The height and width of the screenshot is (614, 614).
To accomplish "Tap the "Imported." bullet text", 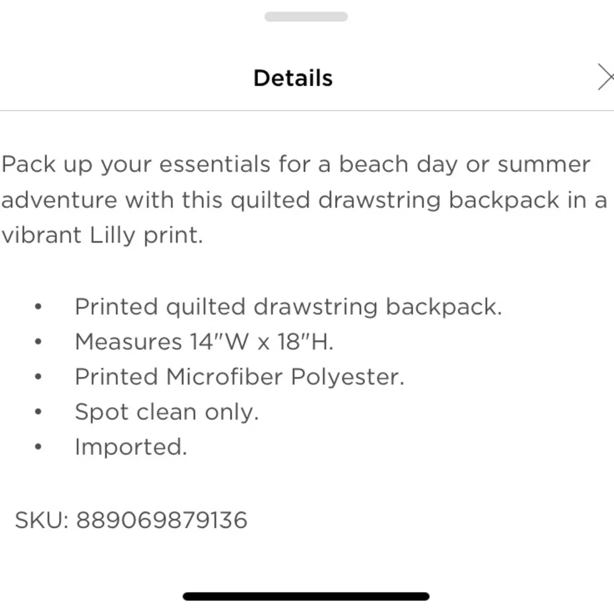I will 131,446.
